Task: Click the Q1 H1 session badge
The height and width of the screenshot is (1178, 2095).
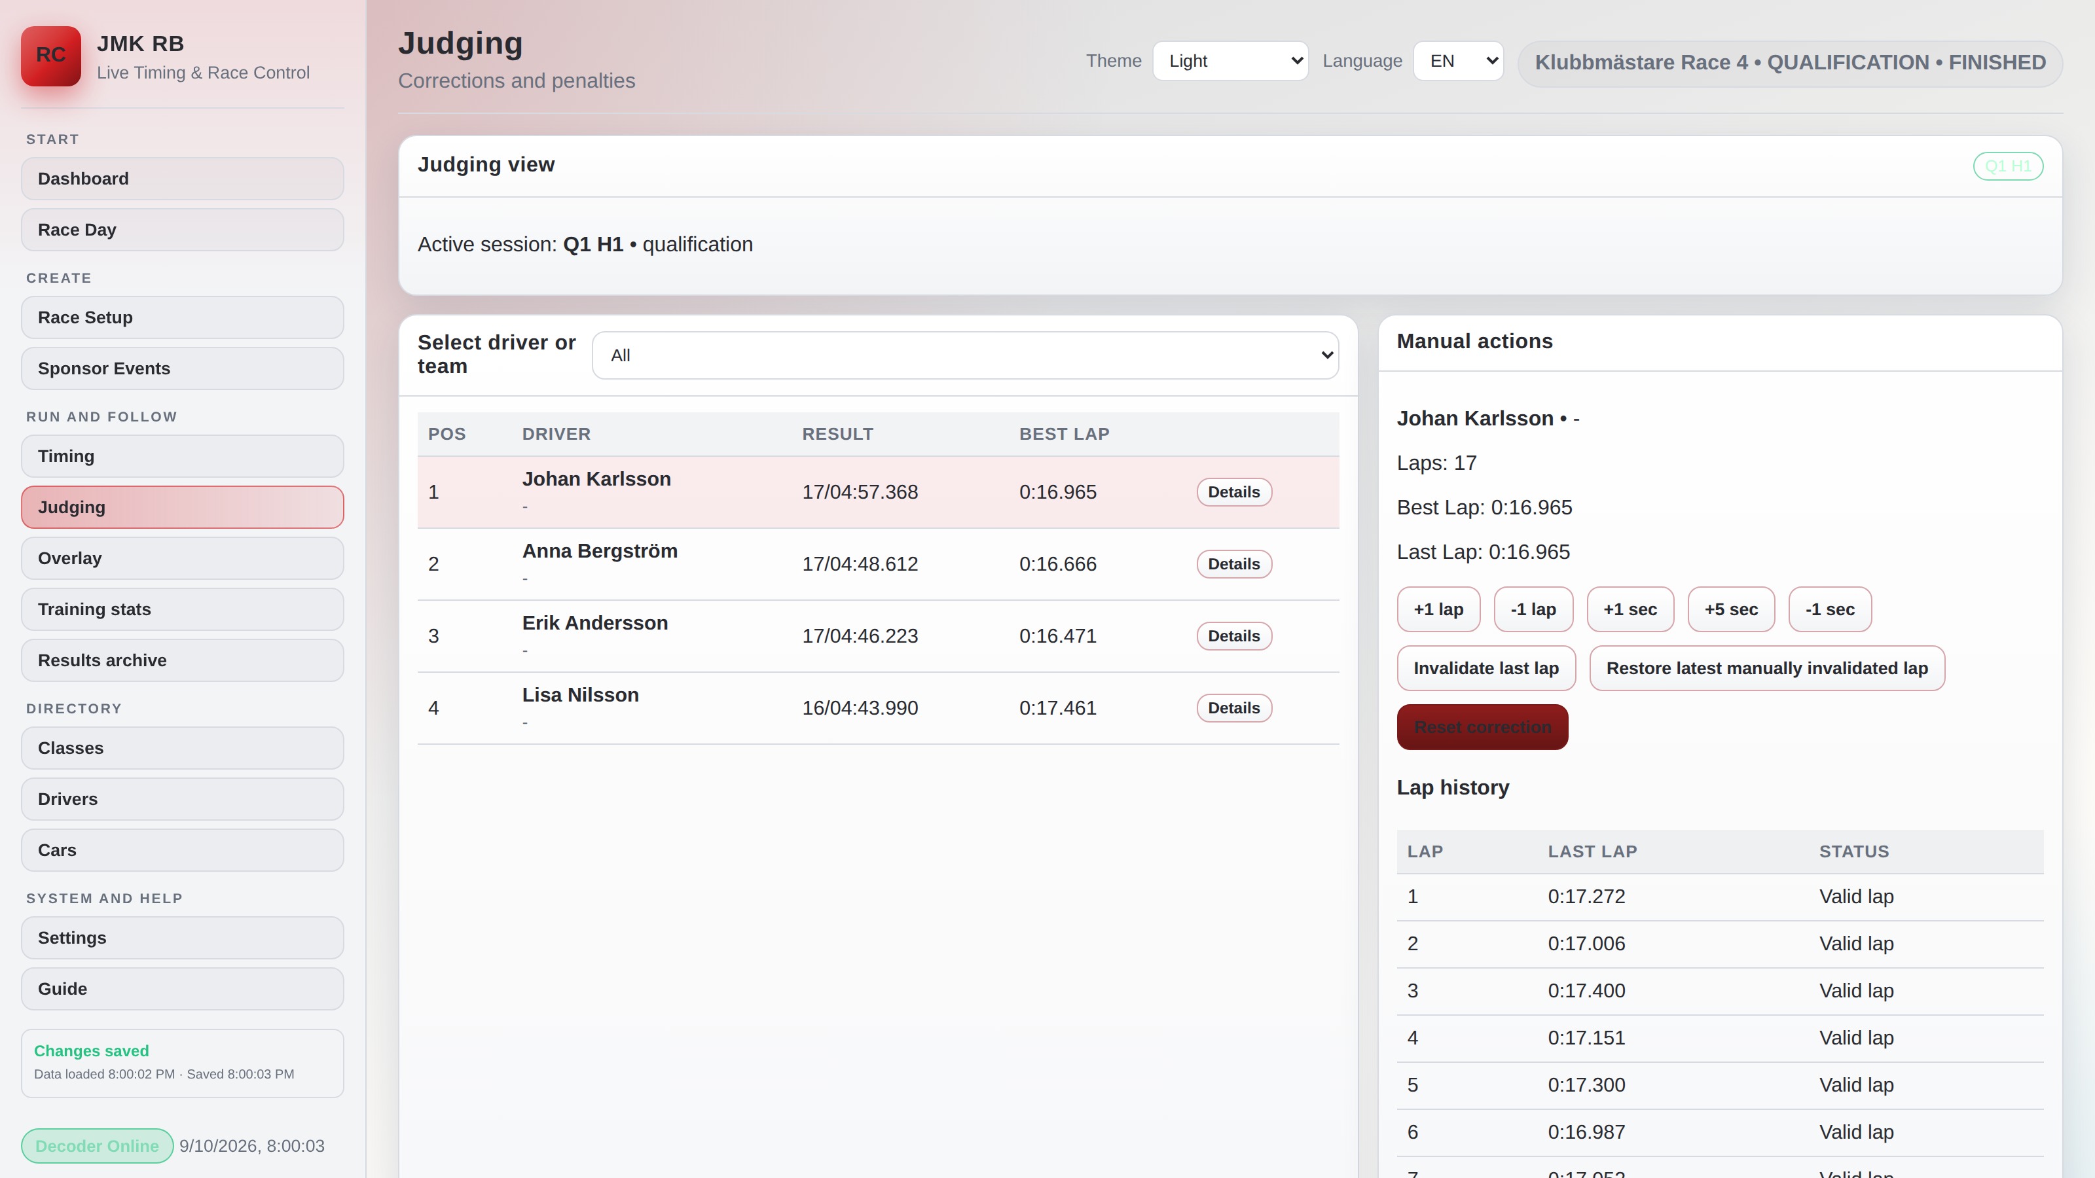Action: click(2007, 166)
